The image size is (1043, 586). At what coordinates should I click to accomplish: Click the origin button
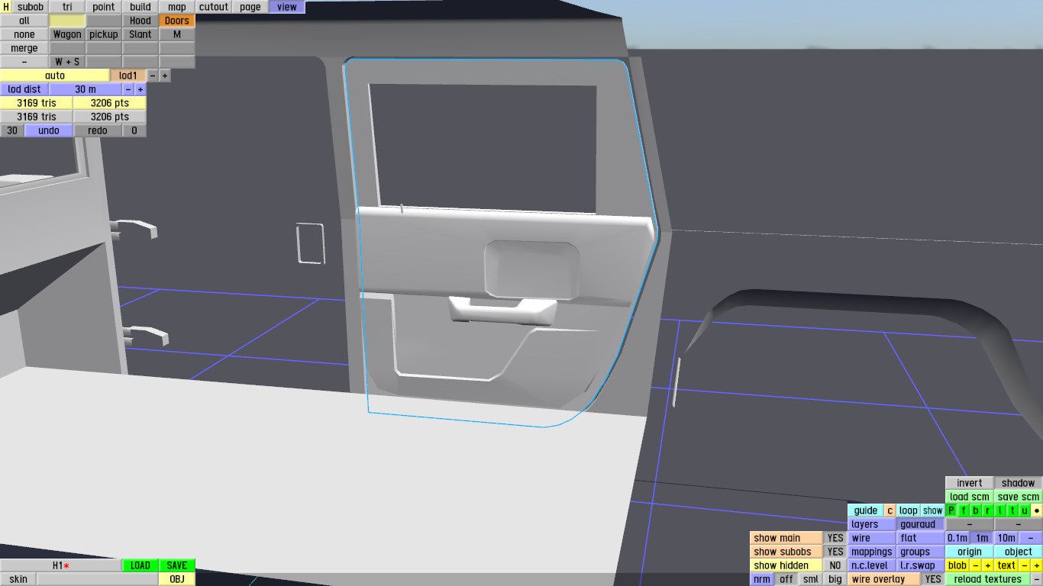coord(970,552)
